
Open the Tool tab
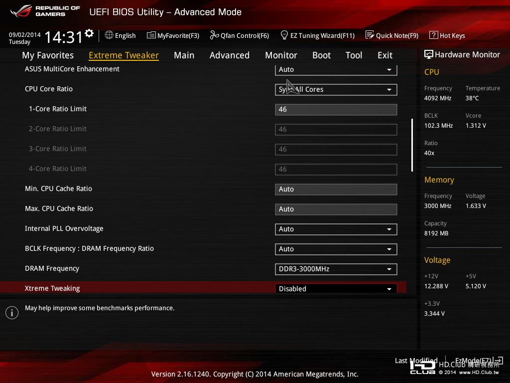click(x=354, y=55)
